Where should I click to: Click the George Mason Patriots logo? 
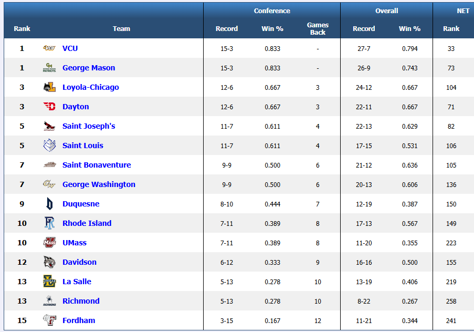coord(49,68)
